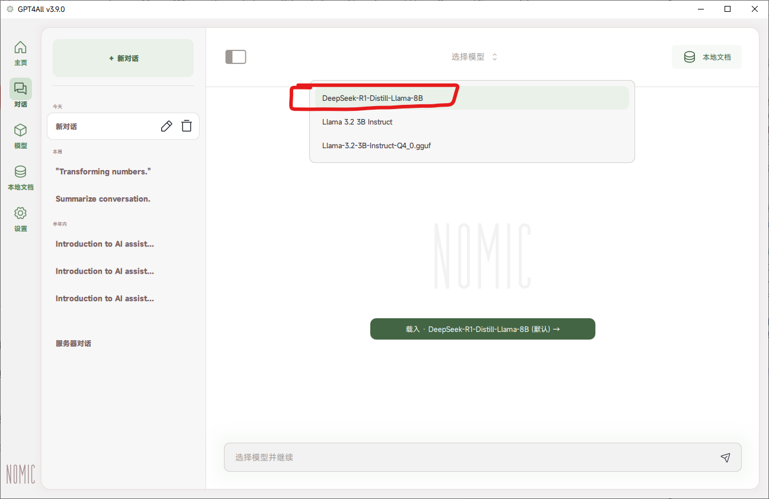Open the 选择模型 model dropdown
Viewport: 769px width, 499px height.
(x=475, y=57)
